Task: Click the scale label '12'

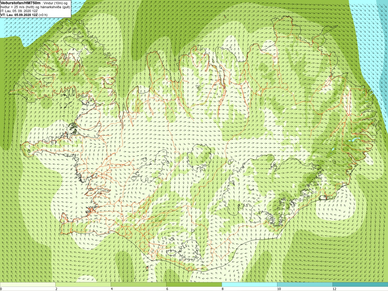Action: pos(334,289)
